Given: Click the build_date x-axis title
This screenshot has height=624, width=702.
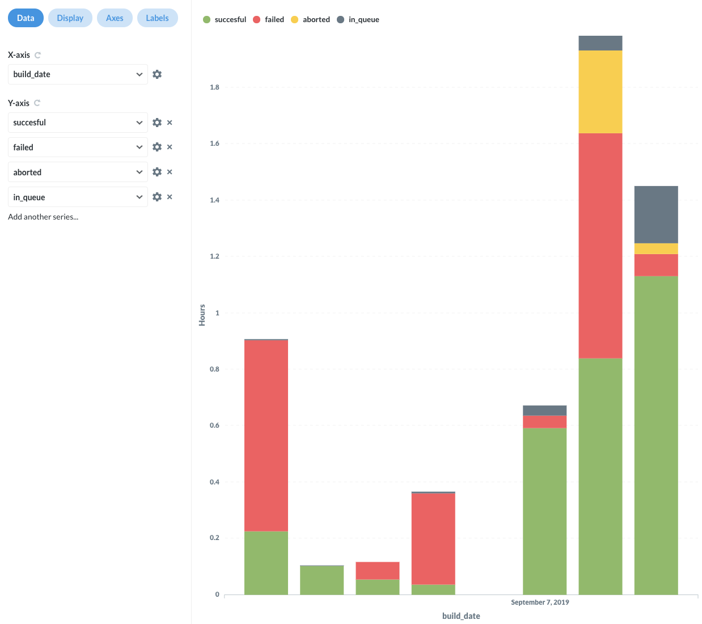Looking at the screenshot, I should (x=461, y=616).
